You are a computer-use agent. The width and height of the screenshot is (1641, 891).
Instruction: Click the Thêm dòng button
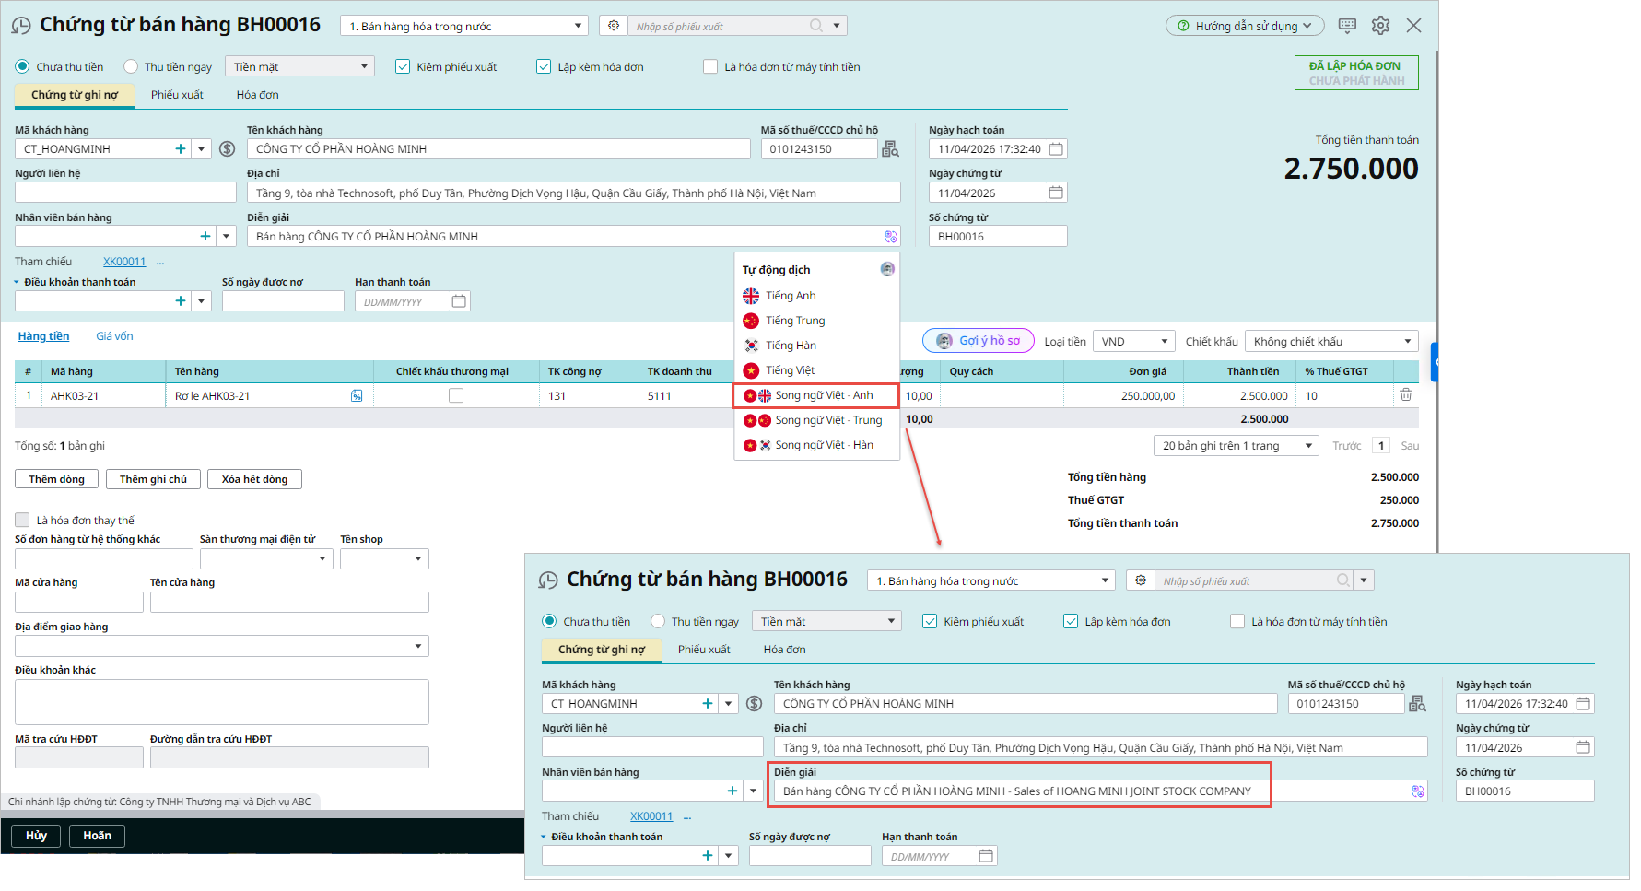[57, 479]
